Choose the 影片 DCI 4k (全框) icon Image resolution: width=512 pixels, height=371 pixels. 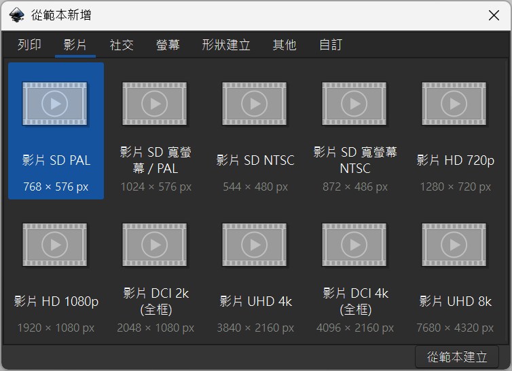pyautogui.click(x=354, y=244)
